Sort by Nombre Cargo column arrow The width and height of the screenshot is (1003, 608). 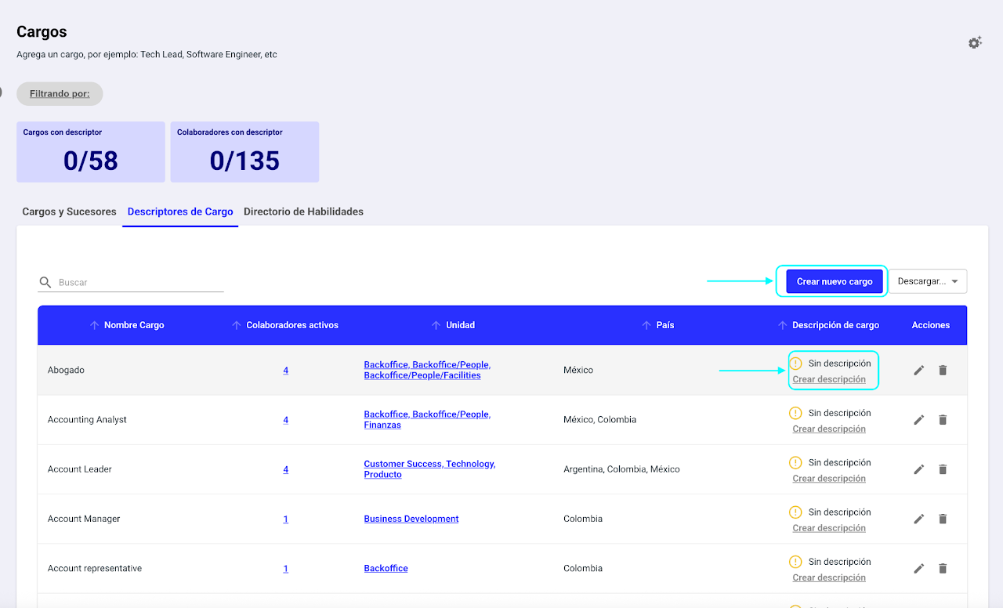[95, 325]
